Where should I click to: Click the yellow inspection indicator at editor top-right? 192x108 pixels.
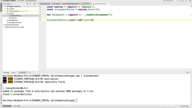click(191, 6)
